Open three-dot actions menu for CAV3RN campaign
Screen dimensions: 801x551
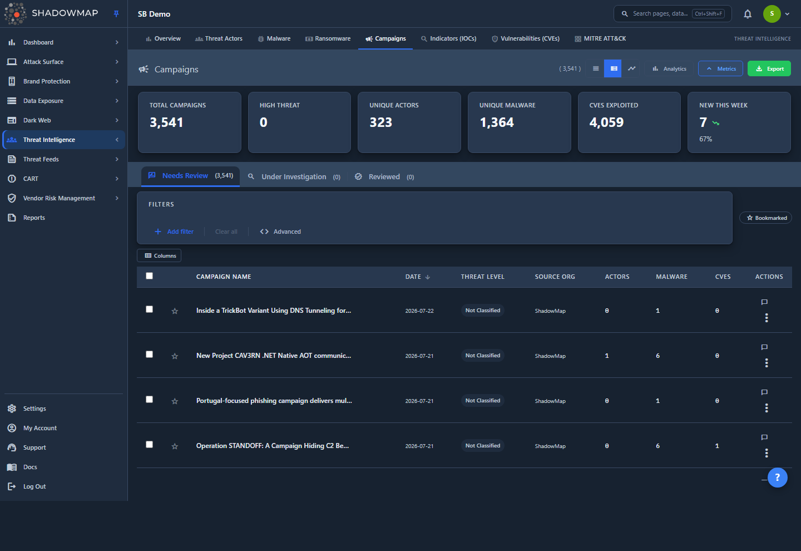tap(767, 363)
